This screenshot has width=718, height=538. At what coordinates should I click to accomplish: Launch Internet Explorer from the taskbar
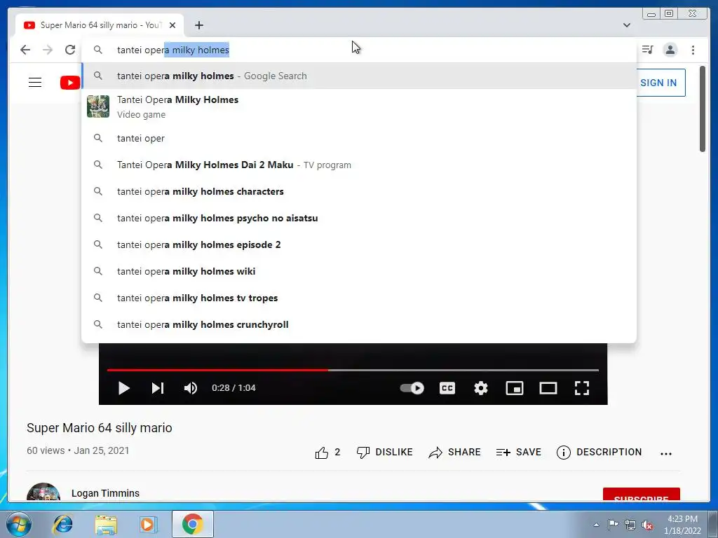tap(62, 524)
